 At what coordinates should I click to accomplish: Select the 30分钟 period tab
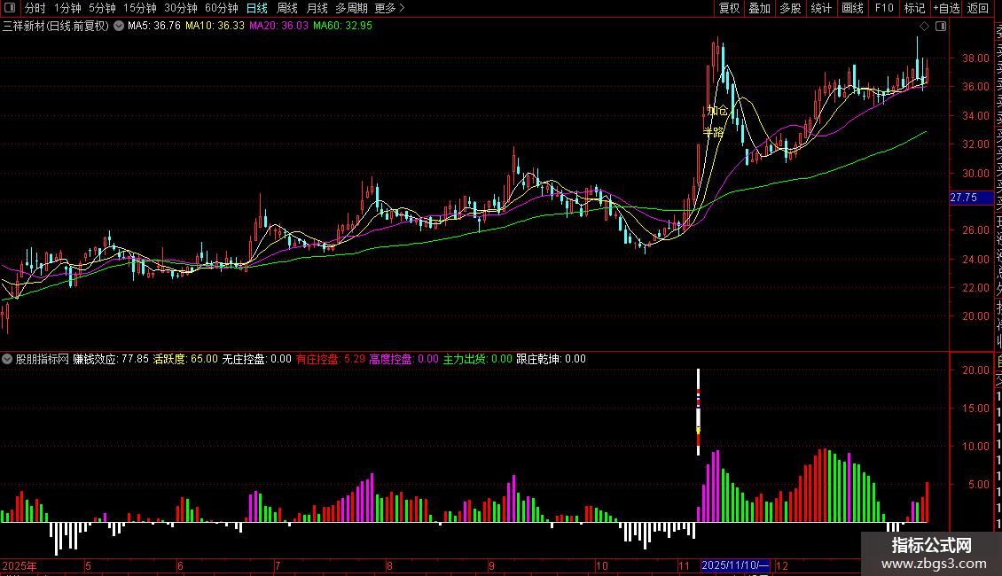tap(181, 8)
